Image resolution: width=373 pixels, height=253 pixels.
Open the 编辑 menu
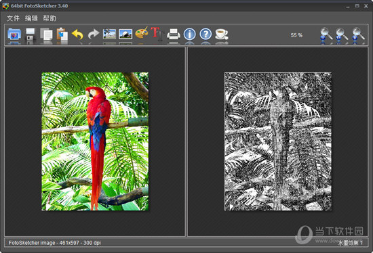tap(31, 18)
